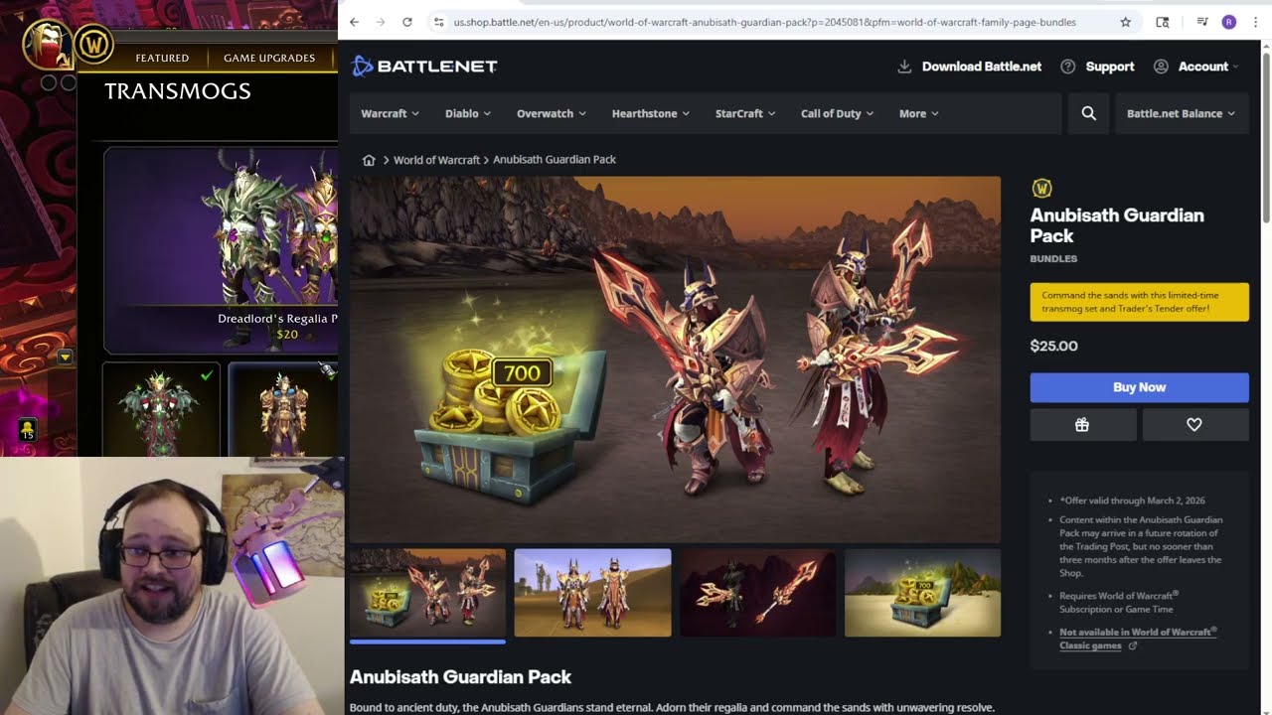Select the third thumbnail showing the weapons

[757, 593]
